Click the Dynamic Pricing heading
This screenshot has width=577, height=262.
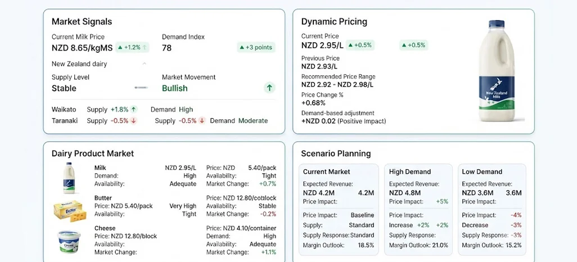(334, 22)
